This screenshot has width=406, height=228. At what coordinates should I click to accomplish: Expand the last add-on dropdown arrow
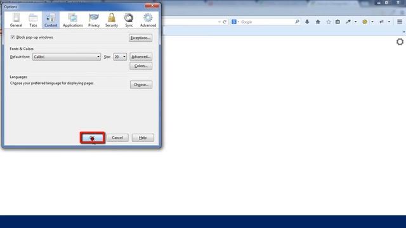389,22
